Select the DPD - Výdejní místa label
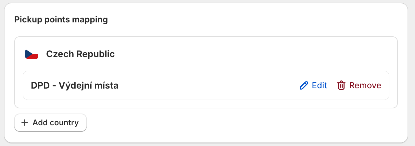The image size is (415, 146). coord(75,86)
